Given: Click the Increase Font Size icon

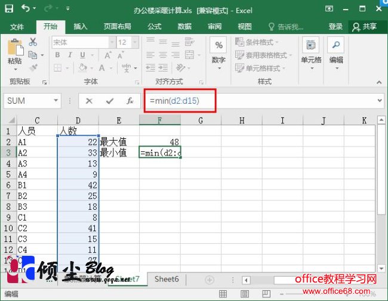Looking at the screenshot, I should click(x=108, y=55).
